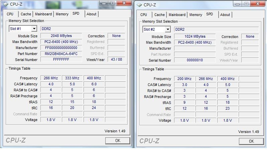Select the SPD tab in the right CPU-Z window

coord(210,14)
